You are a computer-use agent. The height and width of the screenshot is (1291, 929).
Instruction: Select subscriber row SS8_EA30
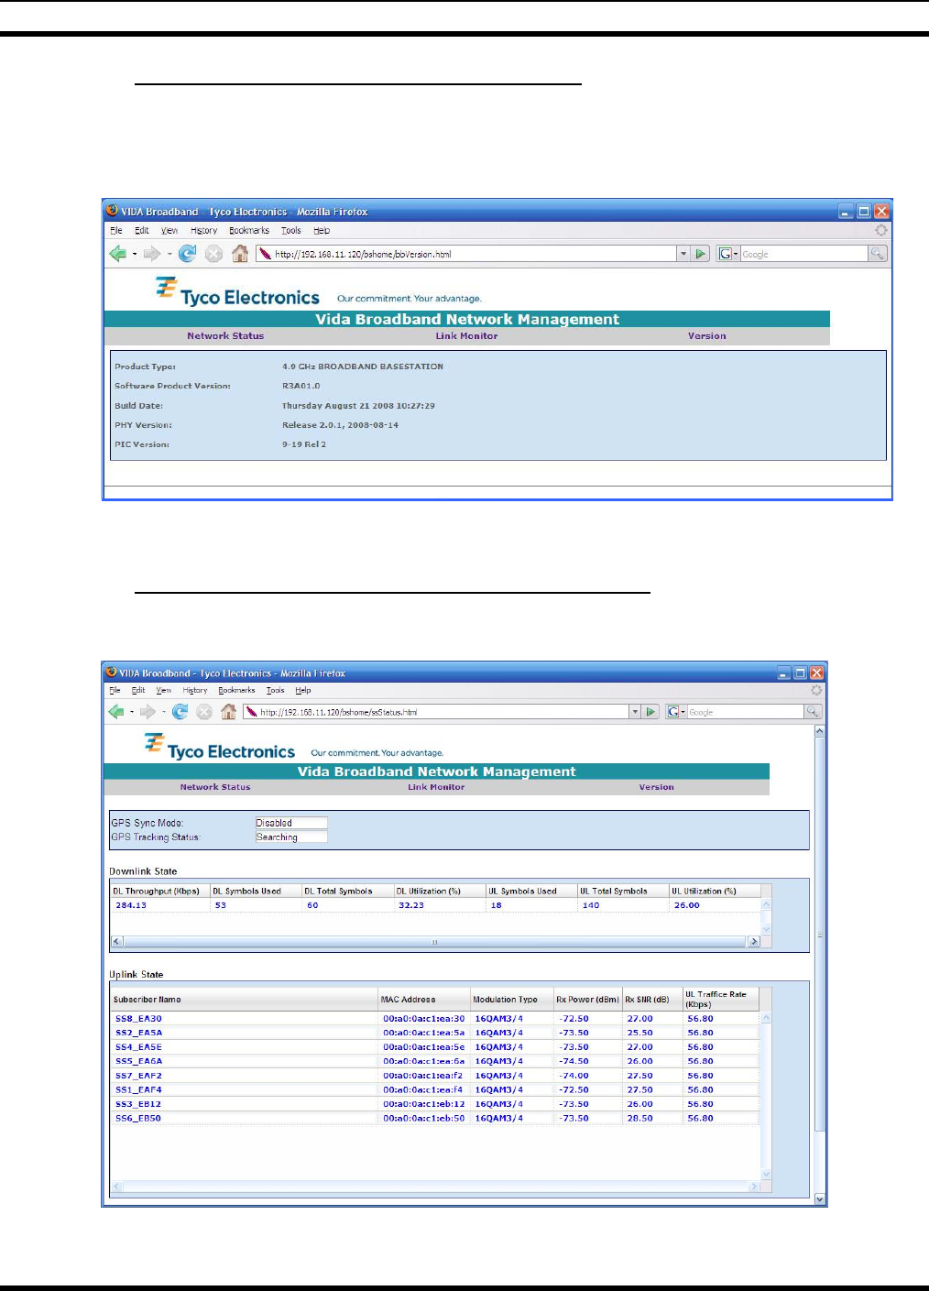click(435, 1019)
